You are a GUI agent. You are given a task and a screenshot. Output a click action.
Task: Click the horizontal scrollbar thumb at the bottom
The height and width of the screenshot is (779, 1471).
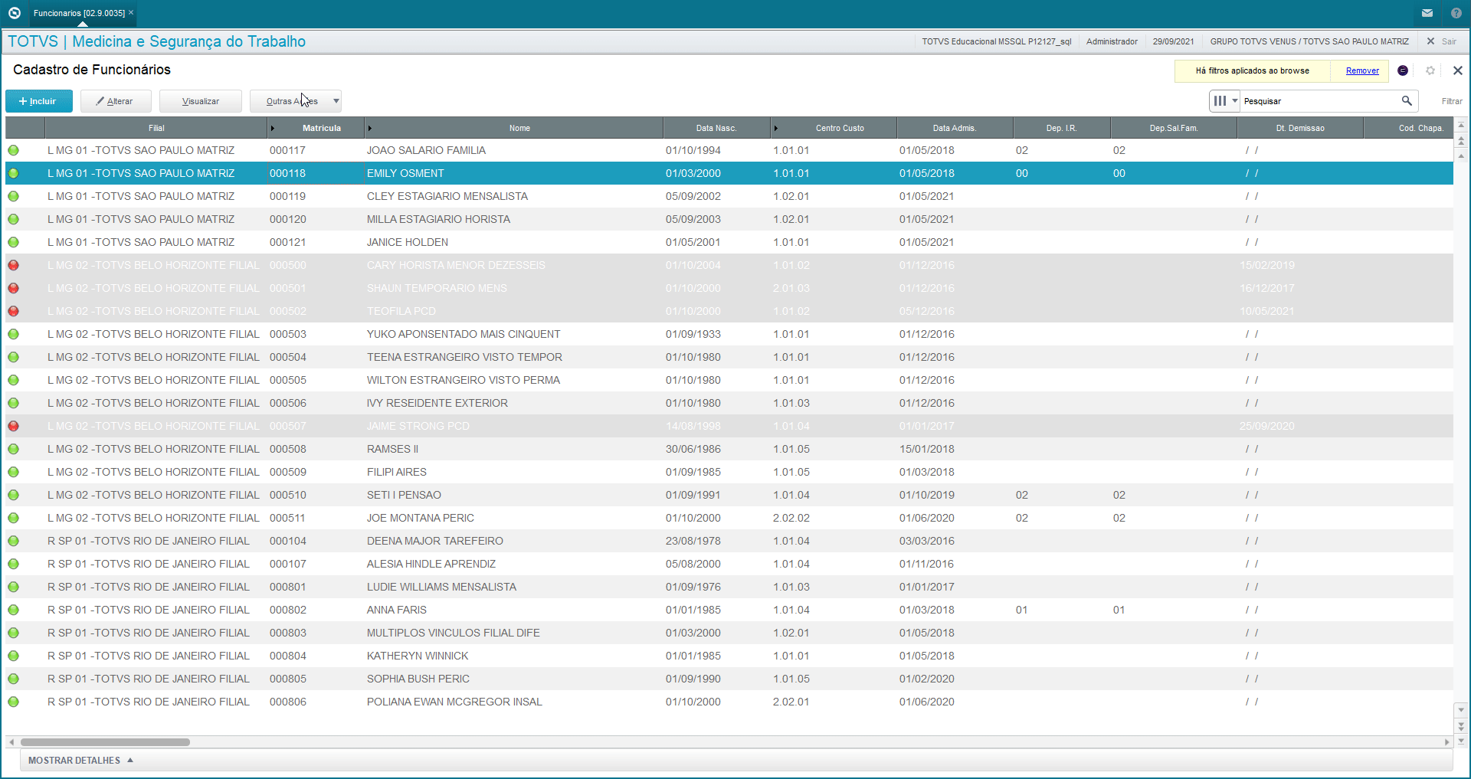[105, 741]
